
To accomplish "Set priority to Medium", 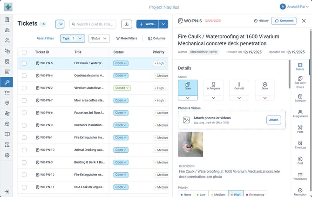I will point(218,194).
